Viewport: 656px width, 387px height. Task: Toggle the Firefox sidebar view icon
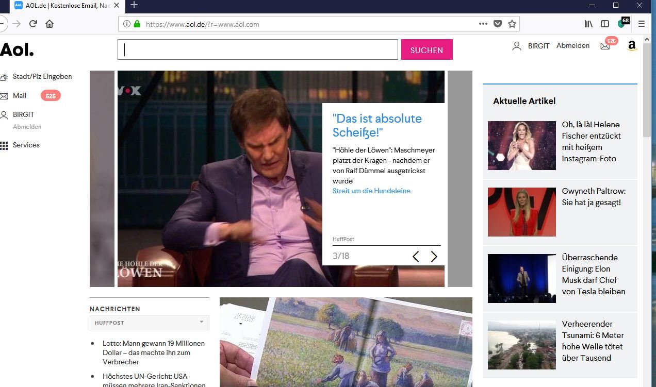(x=605, y=24)
